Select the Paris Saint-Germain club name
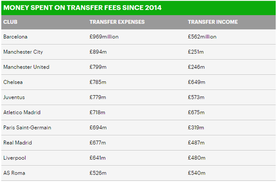This screenshot has height=183, width=277. click(27, 127)
